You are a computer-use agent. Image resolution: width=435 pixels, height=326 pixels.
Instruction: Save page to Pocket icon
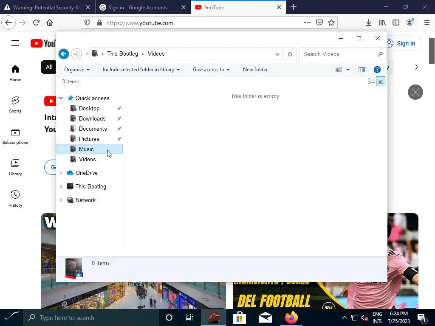coord(319,23)
